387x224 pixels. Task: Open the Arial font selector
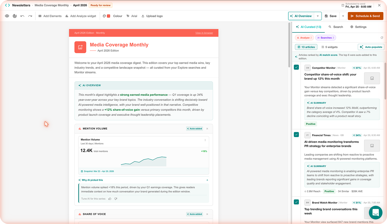pos(132,16)
